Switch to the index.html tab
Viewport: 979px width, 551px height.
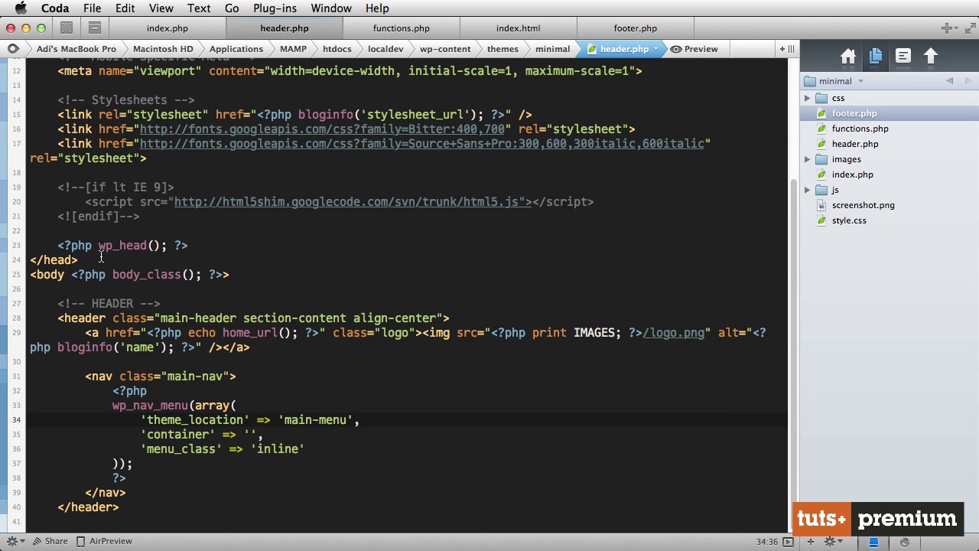[x=518, y=28]
